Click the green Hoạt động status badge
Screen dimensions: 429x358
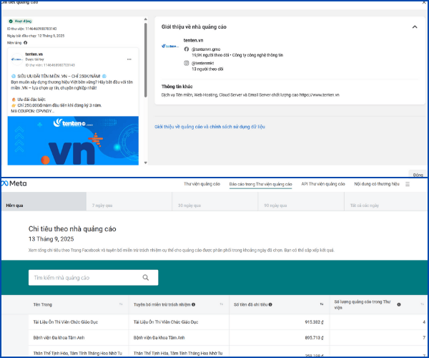pos(21,21)
